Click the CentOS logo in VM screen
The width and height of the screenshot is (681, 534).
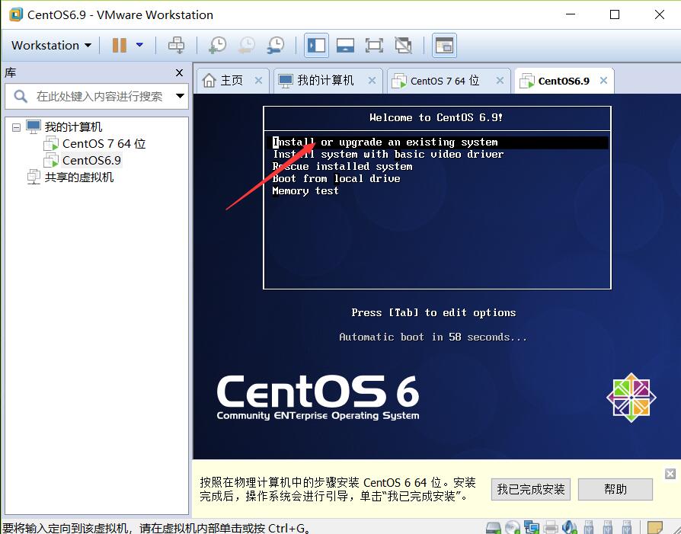coord(631,397)
